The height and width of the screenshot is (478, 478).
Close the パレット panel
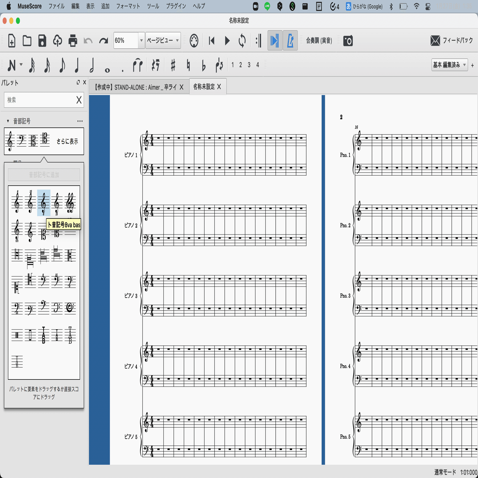click(84, 82)
